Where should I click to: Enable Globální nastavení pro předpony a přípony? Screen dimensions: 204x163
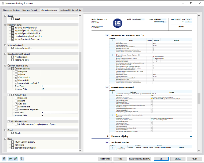point(16,124)
